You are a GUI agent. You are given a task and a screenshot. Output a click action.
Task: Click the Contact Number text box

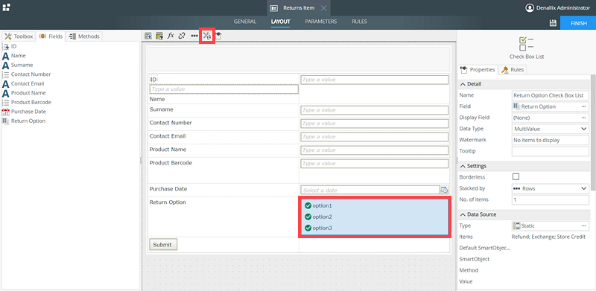(x=375, y=124)
